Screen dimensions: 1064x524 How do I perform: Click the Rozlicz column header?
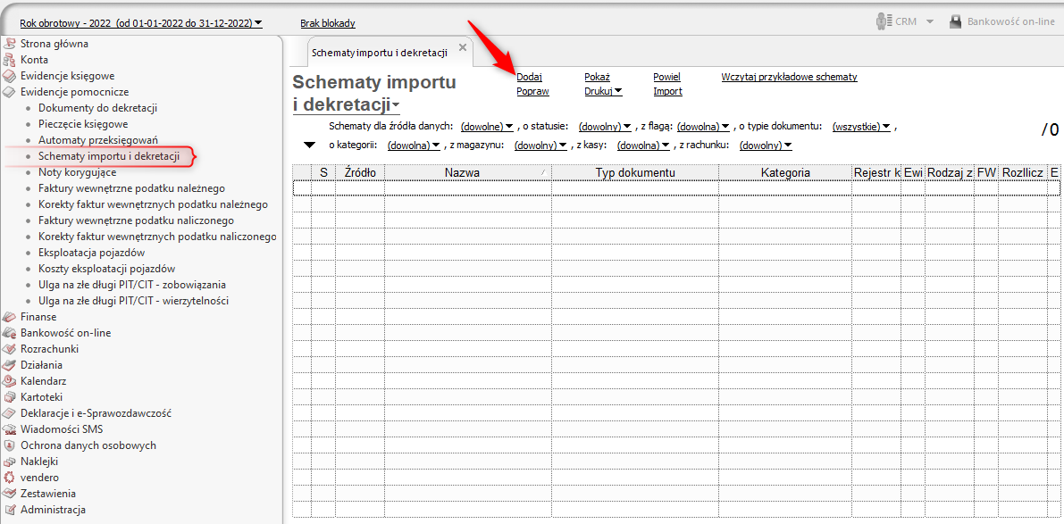click(x=1022, y=173)
